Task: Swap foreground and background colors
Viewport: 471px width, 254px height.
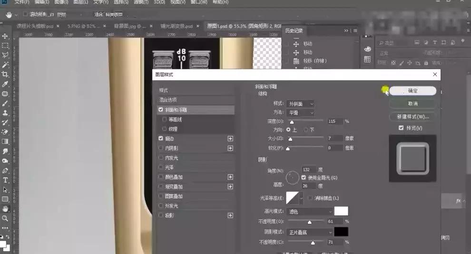Action: [8, 236]
